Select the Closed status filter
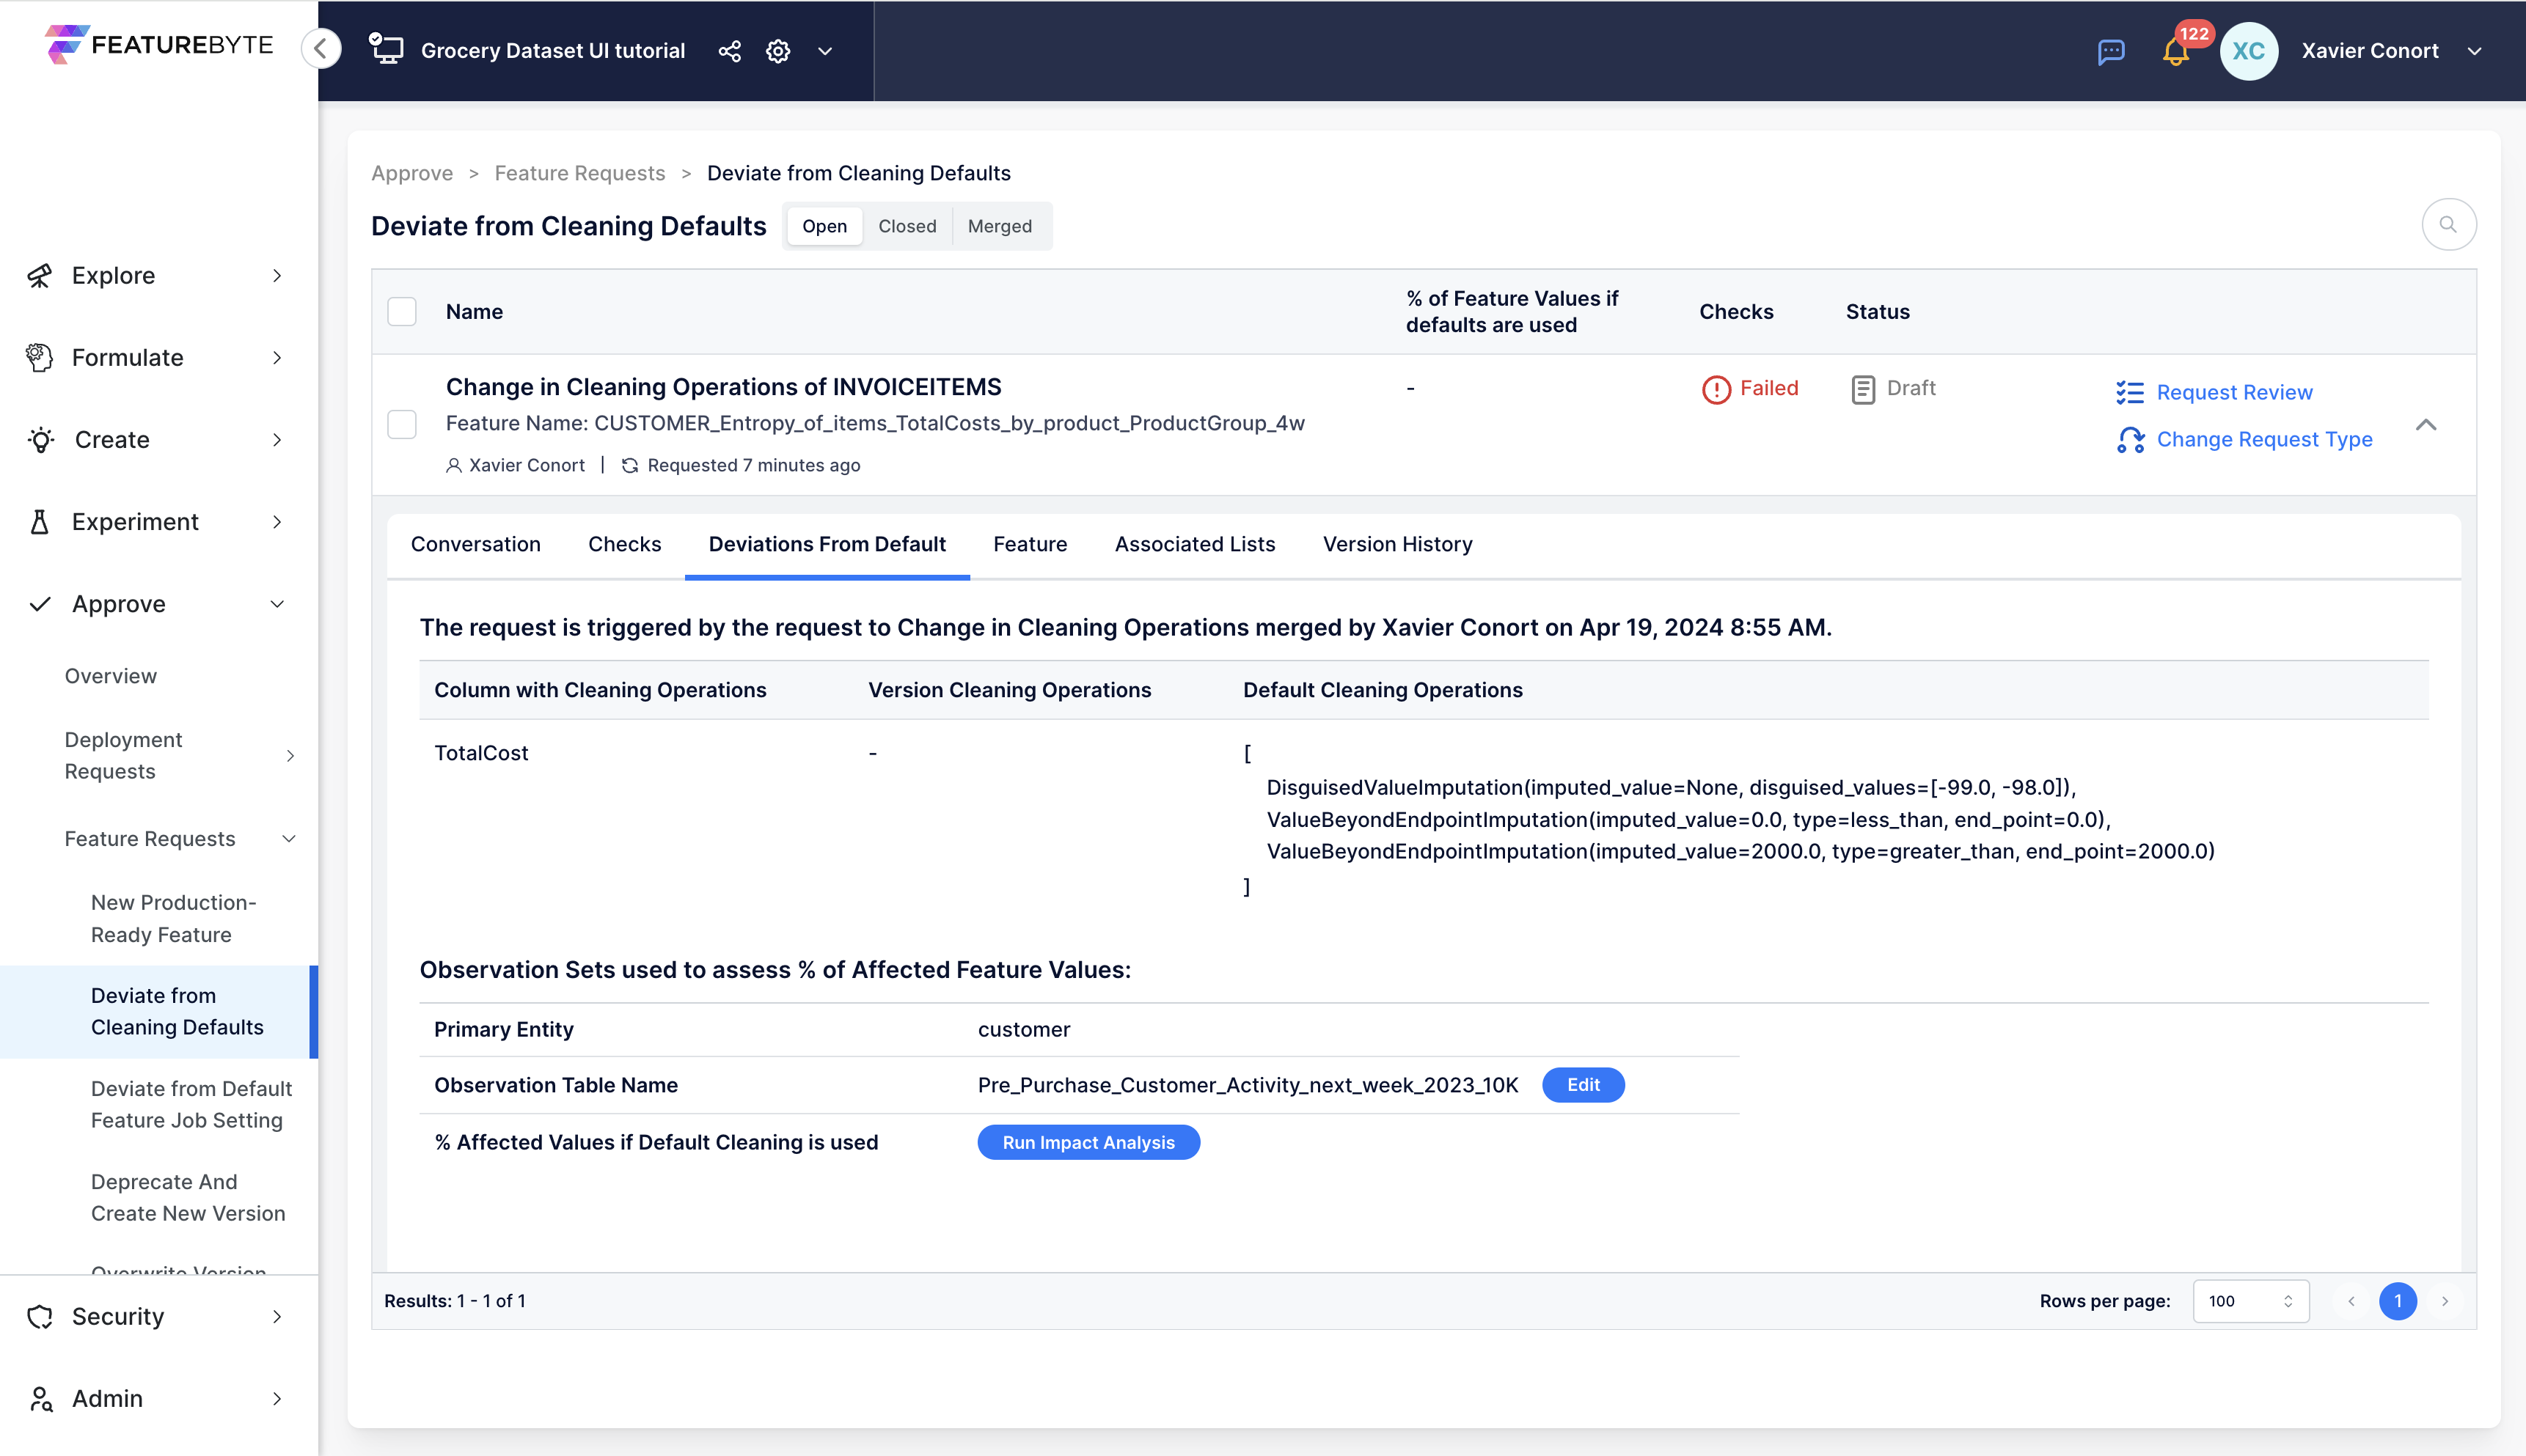Viewport: 2526px width, 1456px height. coord(907,226)
